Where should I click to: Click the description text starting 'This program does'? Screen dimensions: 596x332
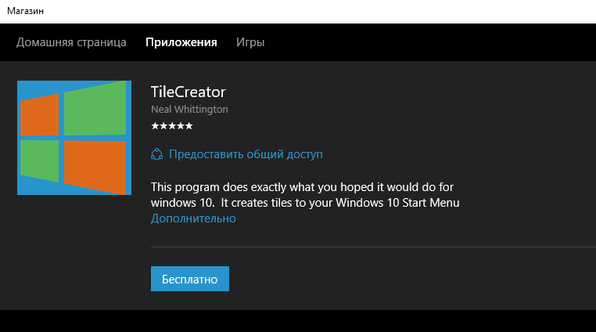305,195
